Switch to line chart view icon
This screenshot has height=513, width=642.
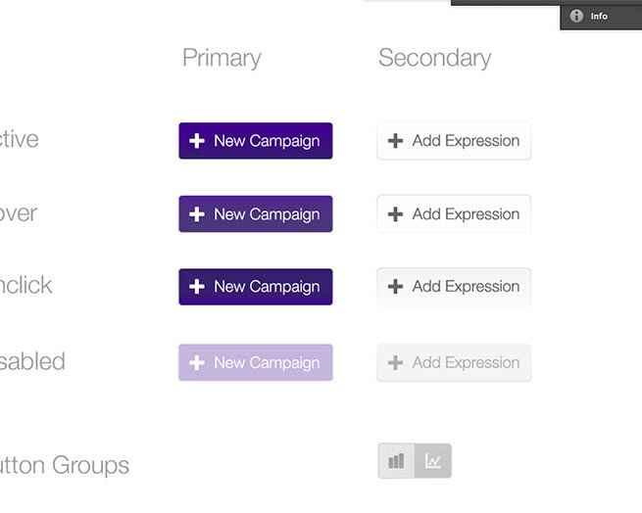433,461
